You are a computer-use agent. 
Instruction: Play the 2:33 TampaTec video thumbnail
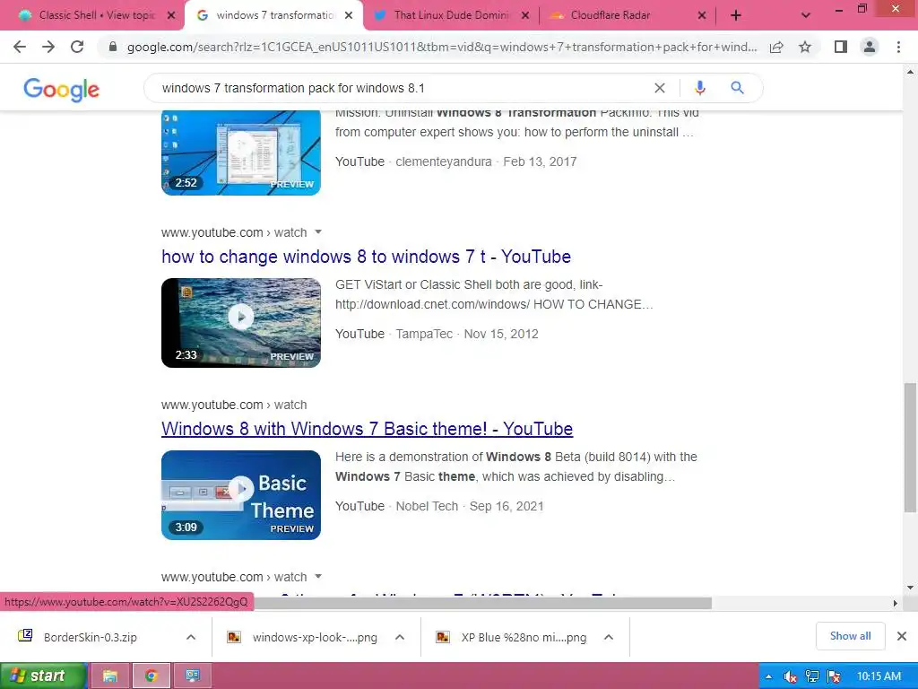[x=241, y=323]
